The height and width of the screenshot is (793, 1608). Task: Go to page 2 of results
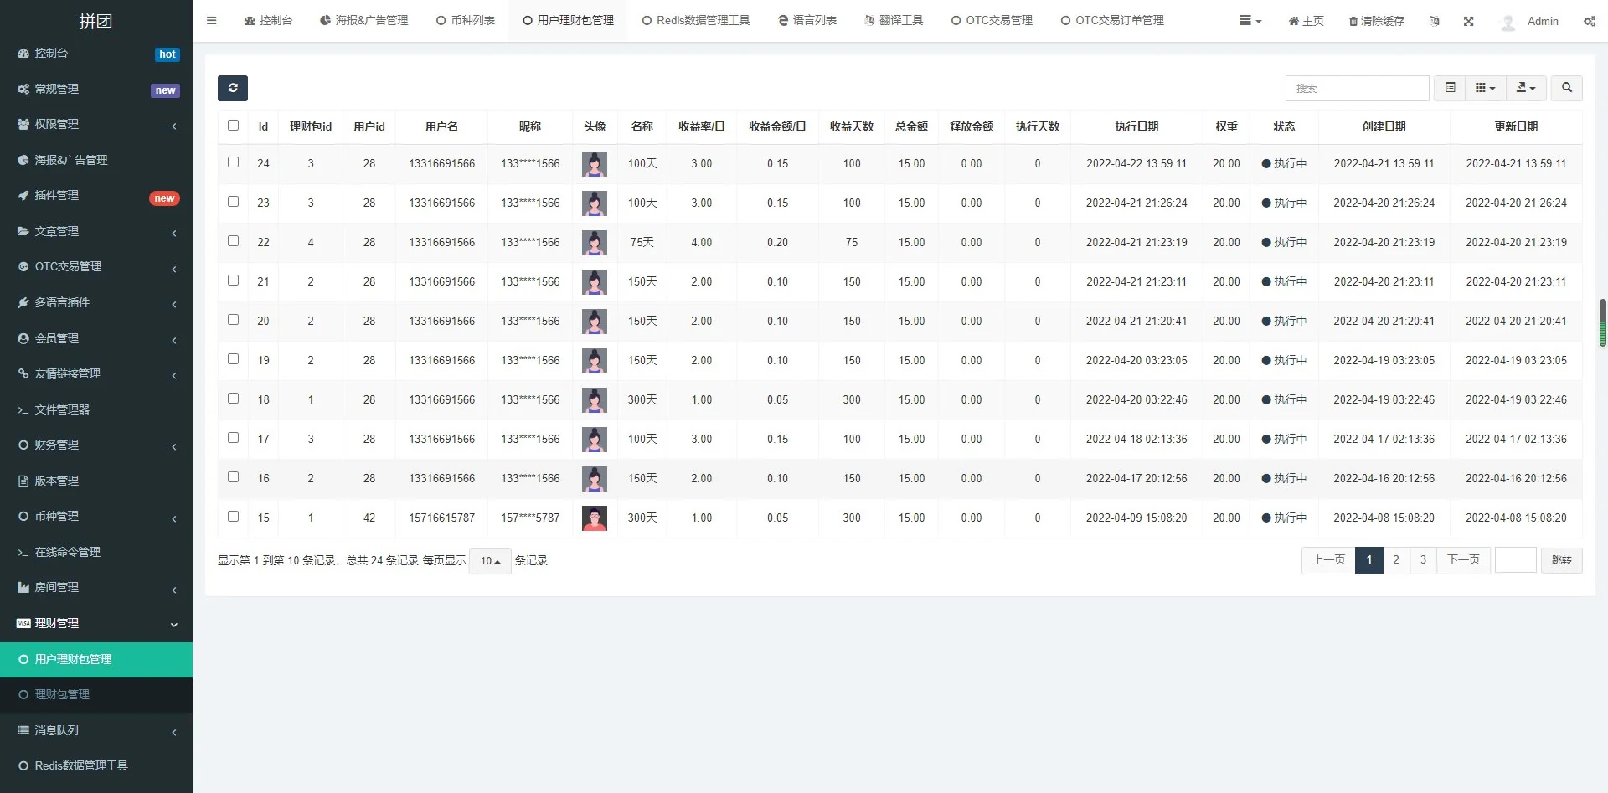pyautogui.click(x=1396, y=560)
